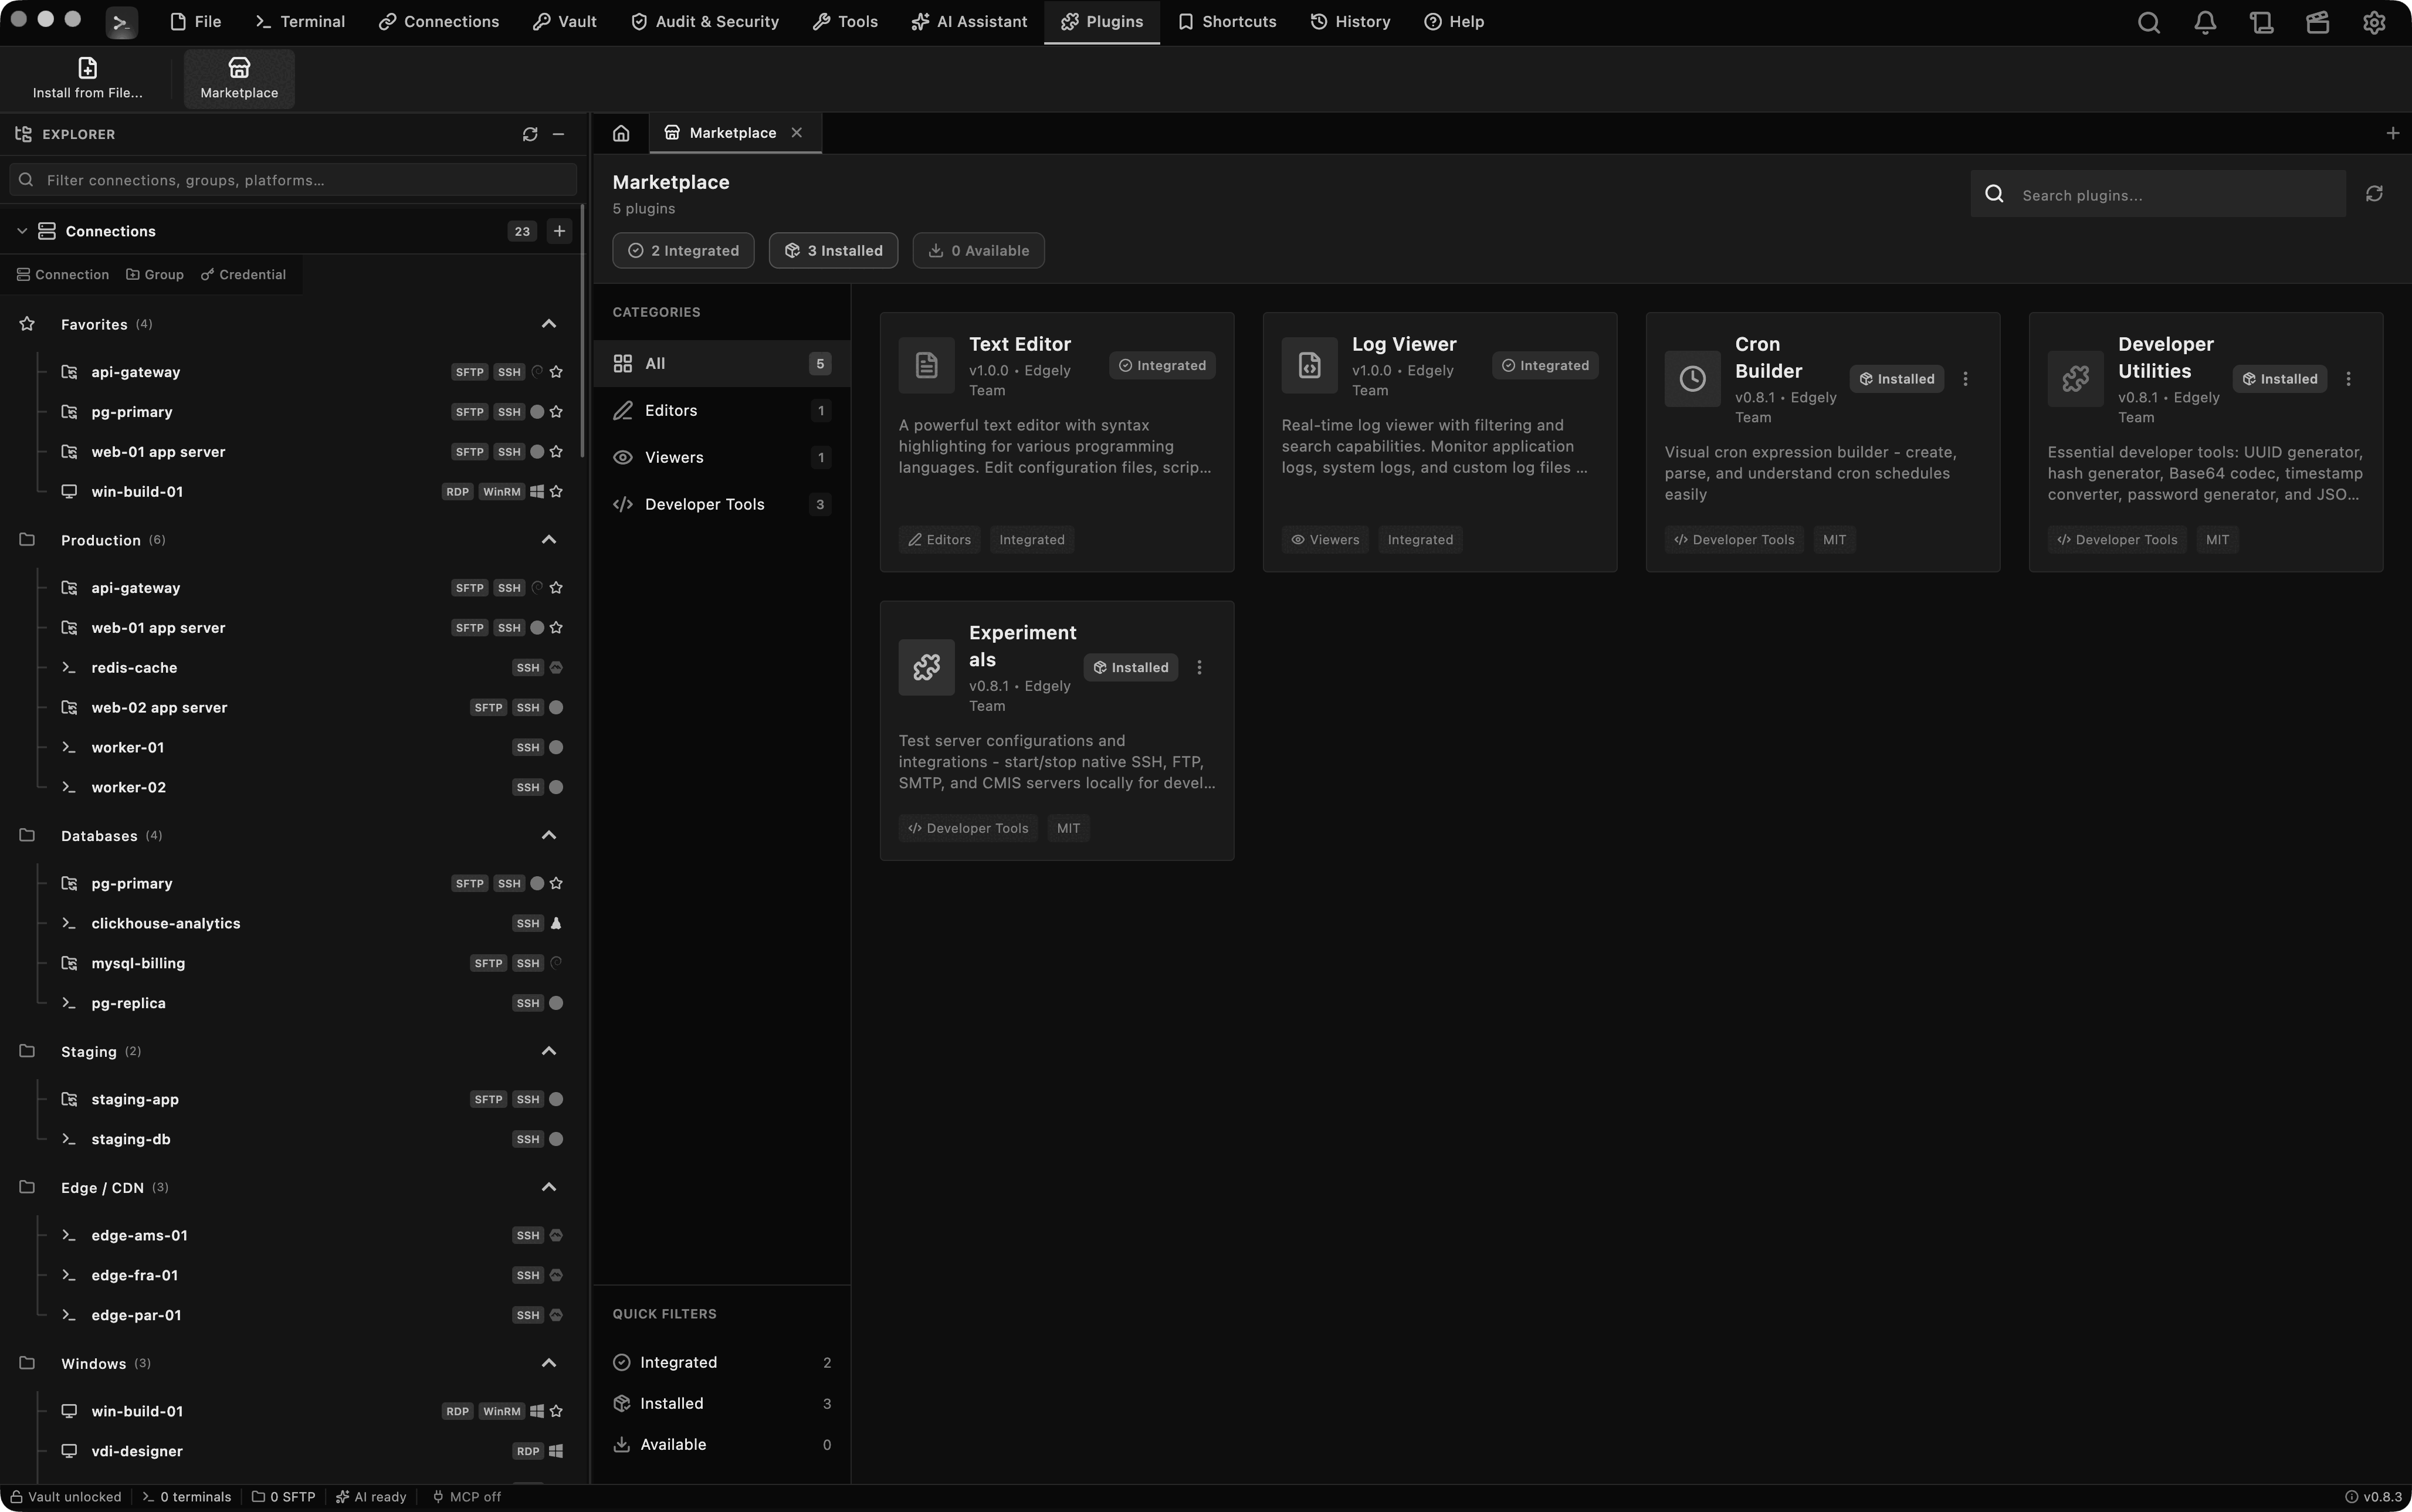Collapse the Production group
This screenshot has height=1512, width=2412.
coord(549,540)
